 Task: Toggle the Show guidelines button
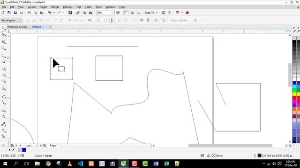click(138, 13)
